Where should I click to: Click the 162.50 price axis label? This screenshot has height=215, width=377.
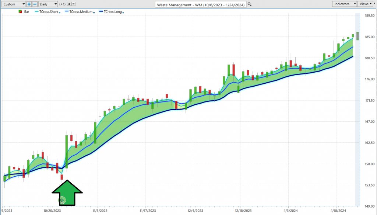(x=370, y=143)
